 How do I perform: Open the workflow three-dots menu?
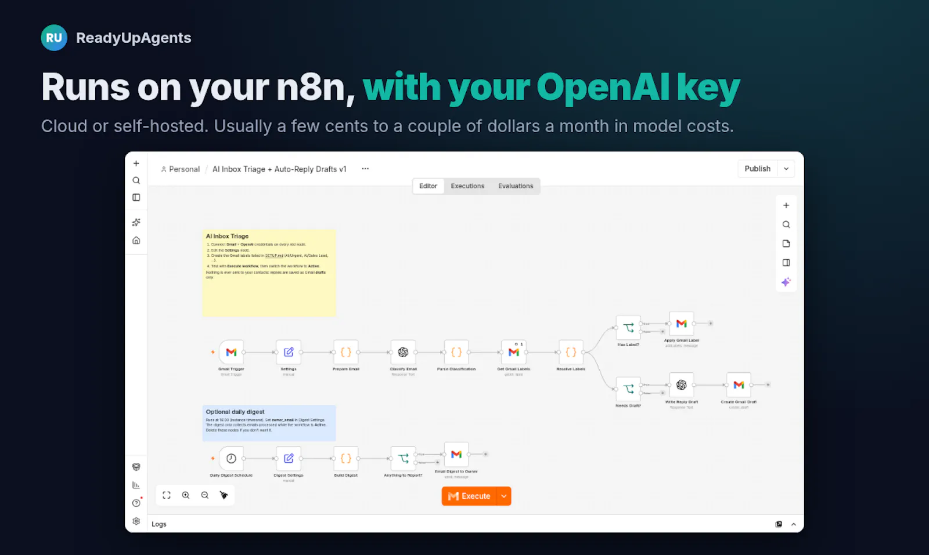click(365, 169)
